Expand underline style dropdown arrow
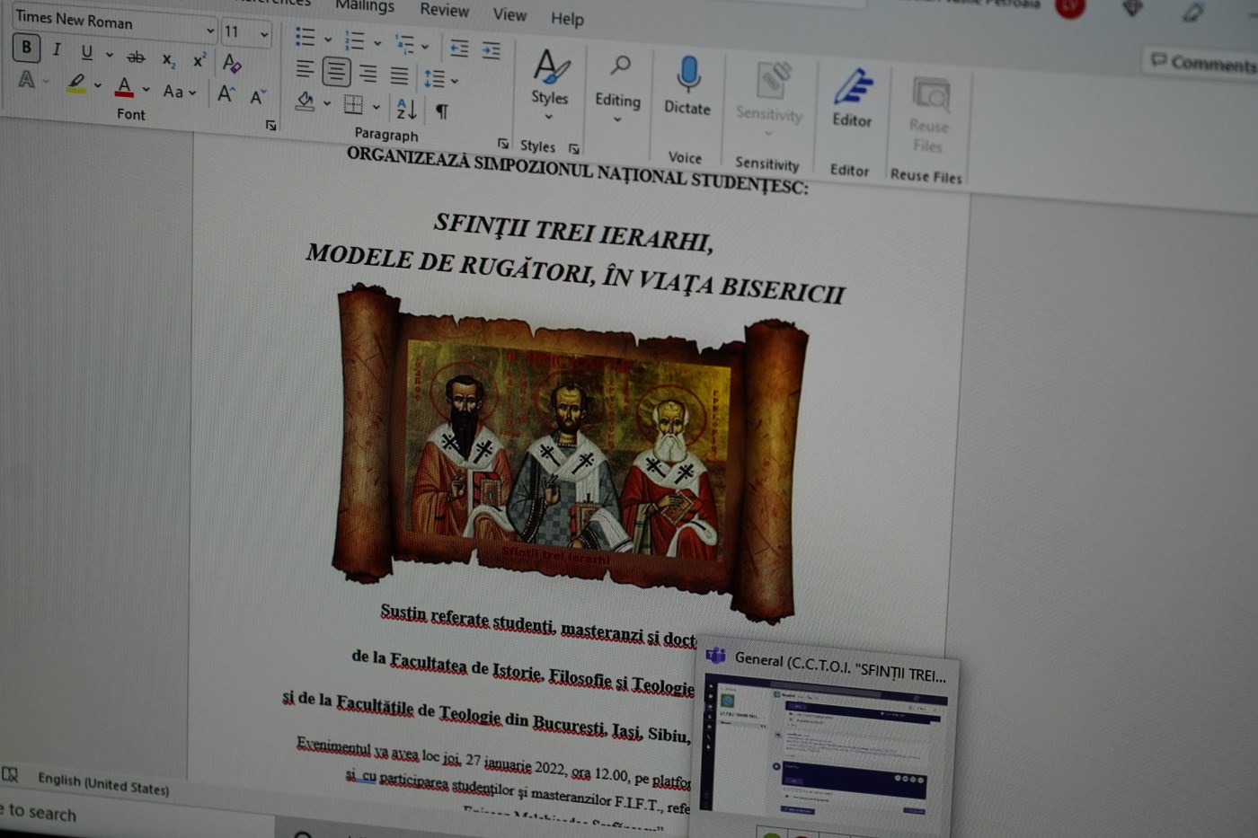 coord(109,55)
